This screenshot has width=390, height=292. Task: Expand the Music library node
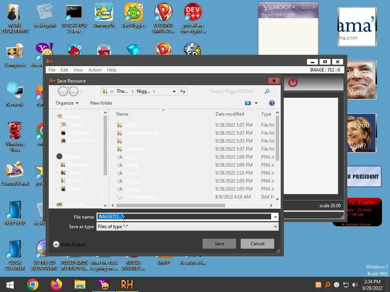pos(58,173)
